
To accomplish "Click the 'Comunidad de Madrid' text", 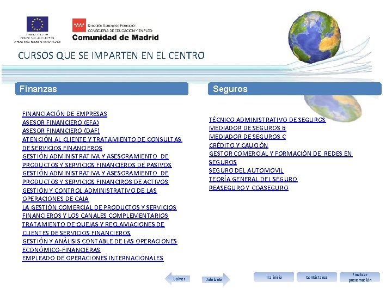I will pos(115,38).
